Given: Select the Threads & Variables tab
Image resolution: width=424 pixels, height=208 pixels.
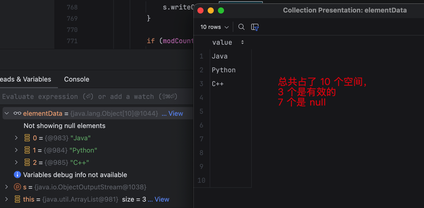Looking at the screenshot, I should coord(26,79).
